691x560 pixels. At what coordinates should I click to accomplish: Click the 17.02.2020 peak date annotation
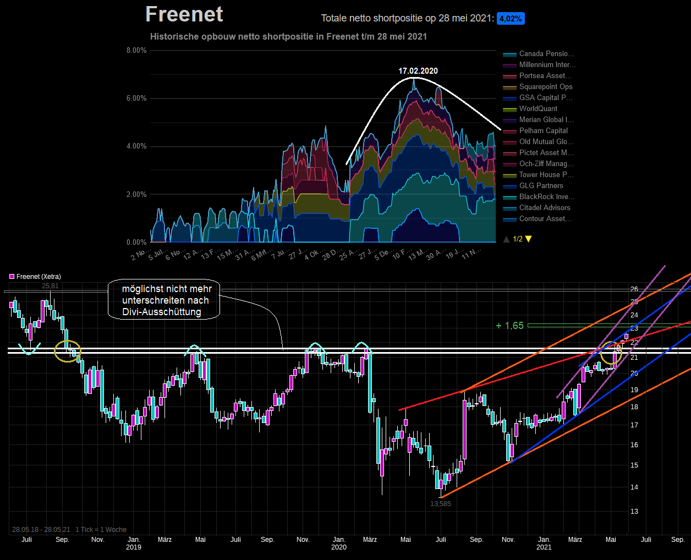pyautogui.click(x=418, y=71)
